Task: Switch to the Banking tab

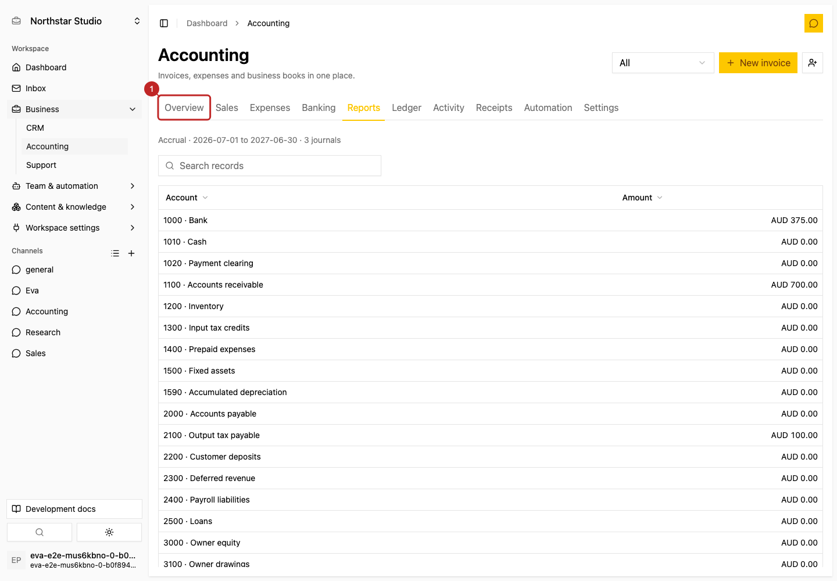Action: [319, 107]
